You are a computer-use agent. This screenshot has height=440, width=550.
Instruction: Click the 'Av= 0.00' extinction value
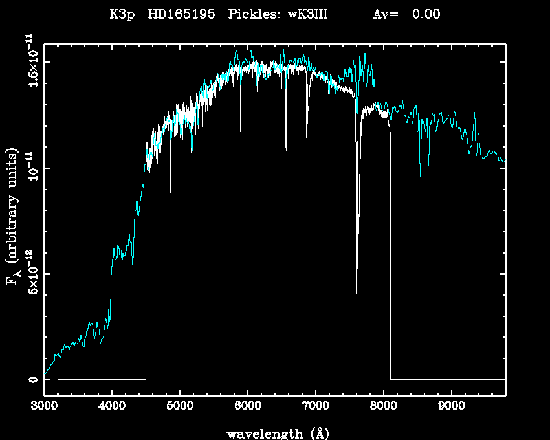[x=406, y=14]
